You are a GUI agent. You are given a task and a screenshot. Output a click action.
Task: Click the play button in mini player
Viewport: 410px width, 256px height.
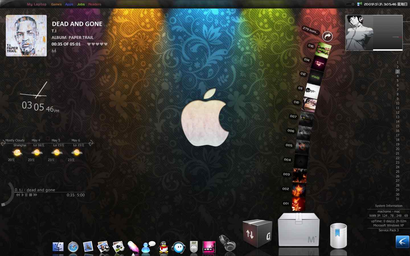pyautogui.click(x=23, y=195)
